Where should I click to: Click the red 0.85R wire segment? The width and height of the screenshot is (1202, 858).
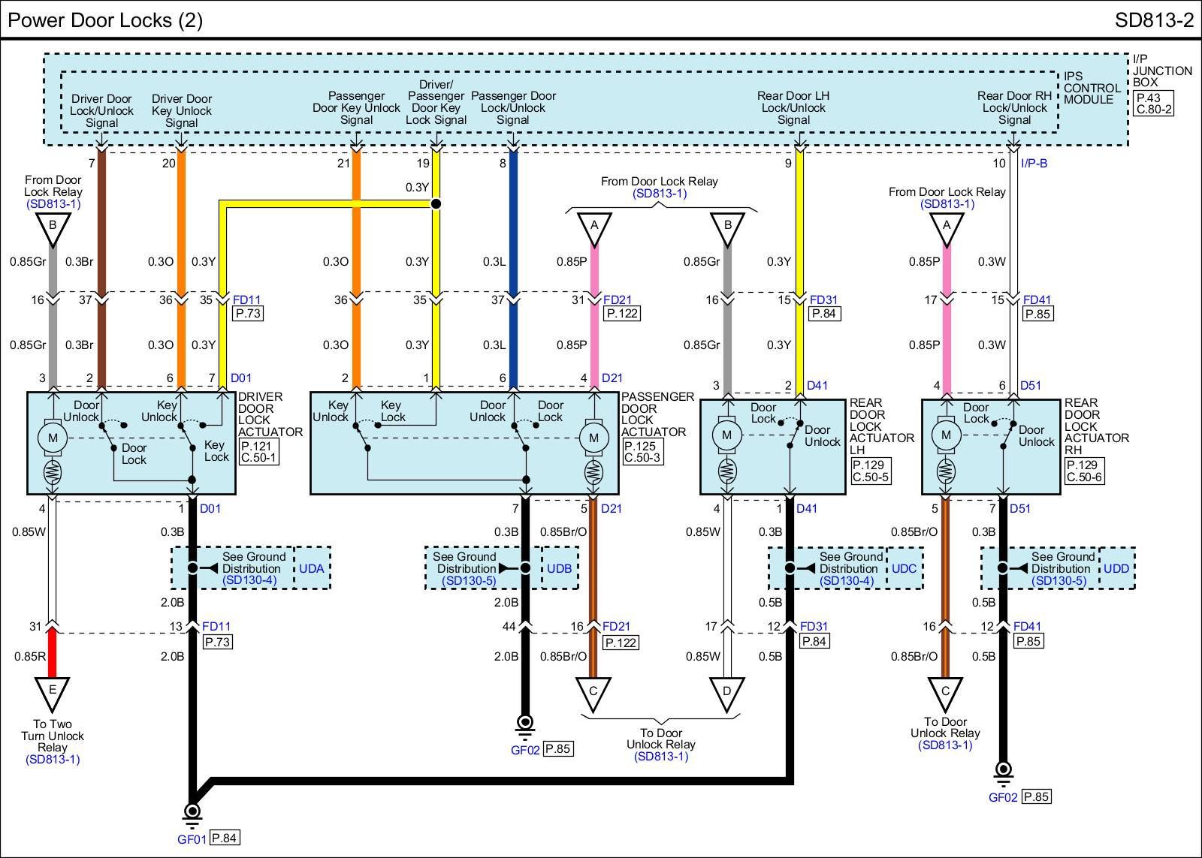coord(53,652)
